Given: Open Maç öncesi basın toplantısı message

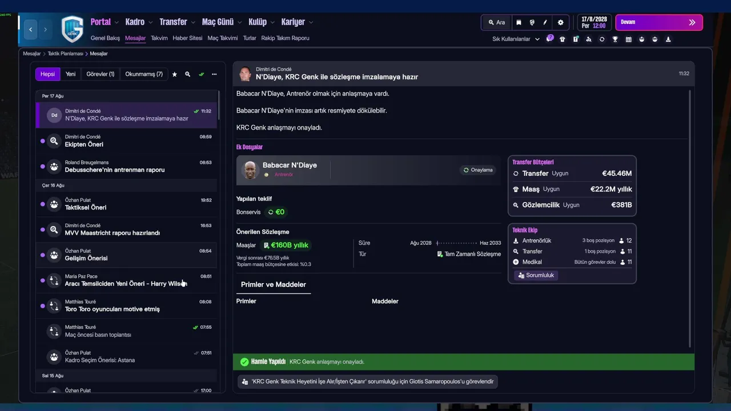Looking at the screenshot, I should [x=126, y=331].
